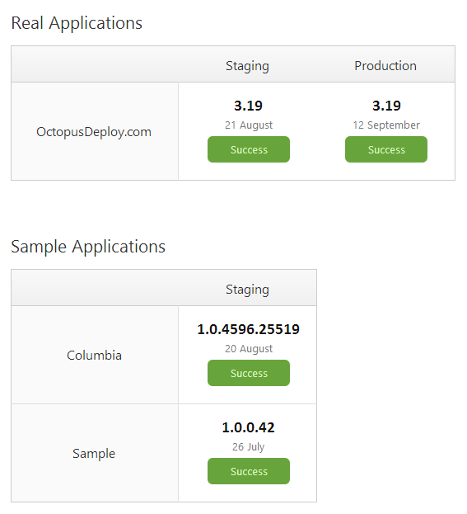467x514 pixels.
Task: Open the OctopusDeploy.com project link
Action: click(94, 132)
